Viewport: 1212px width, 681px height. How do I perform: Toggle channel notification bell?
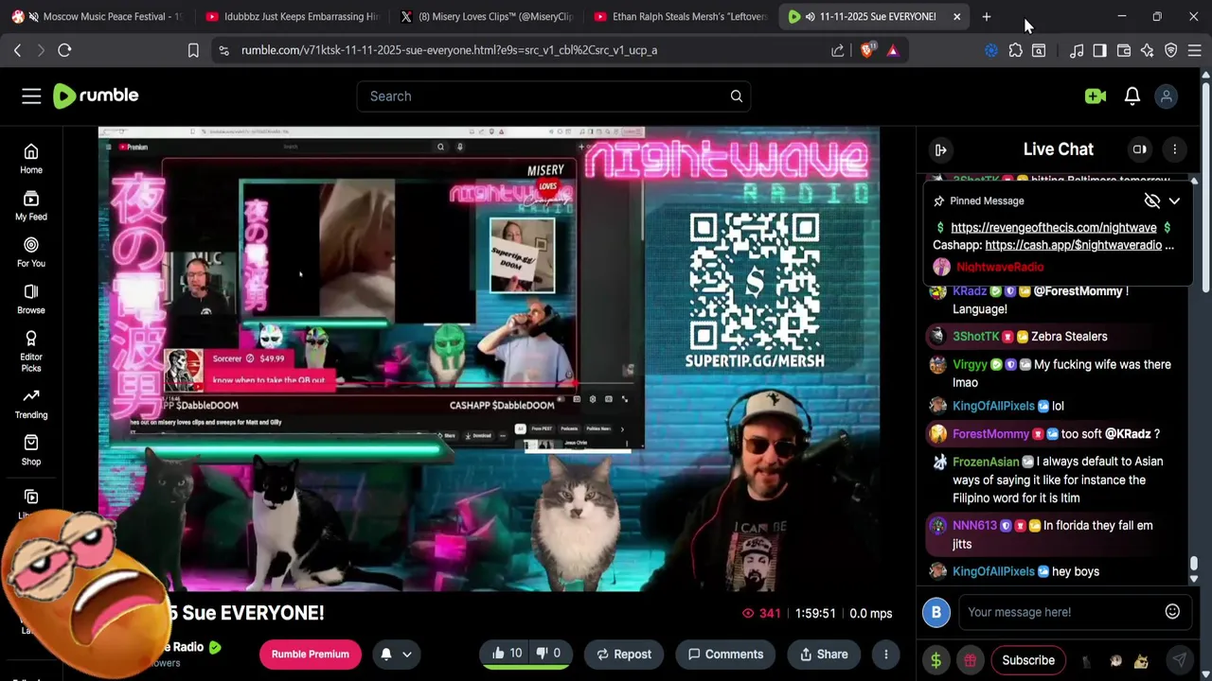click(386, 654)
